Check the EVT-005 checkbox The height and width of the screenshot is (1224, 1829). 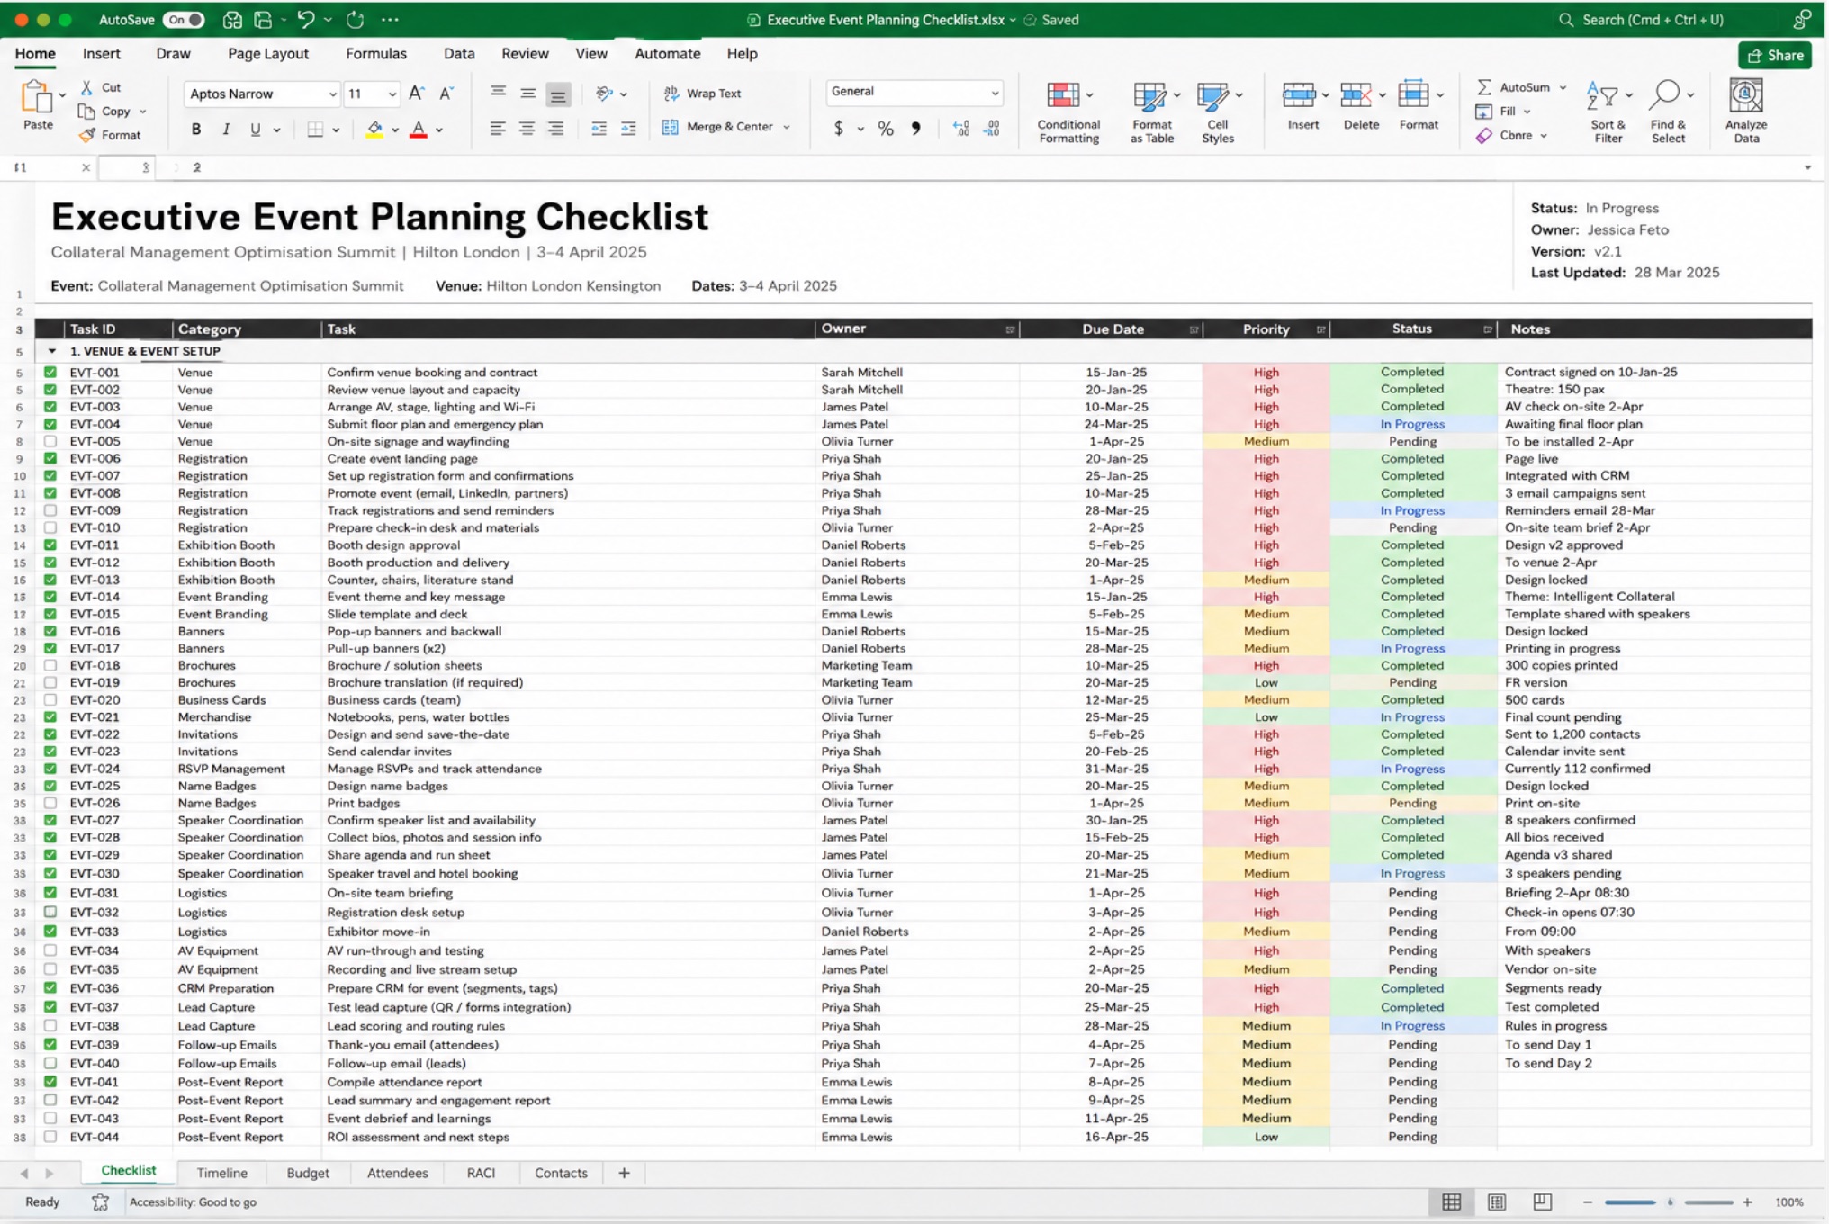click(50, 441)
